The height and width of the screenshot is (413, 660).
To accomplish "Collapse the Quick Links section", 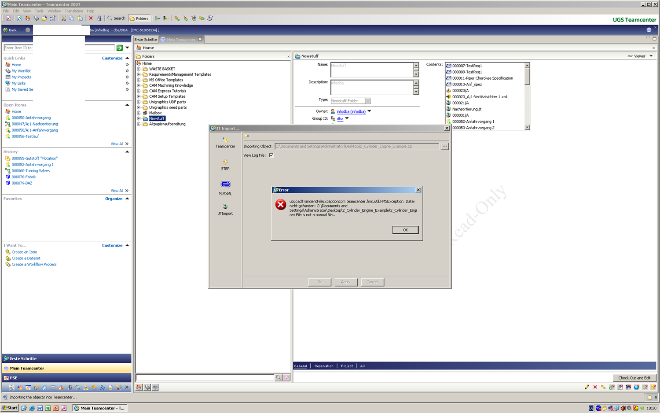I will 127,58.
